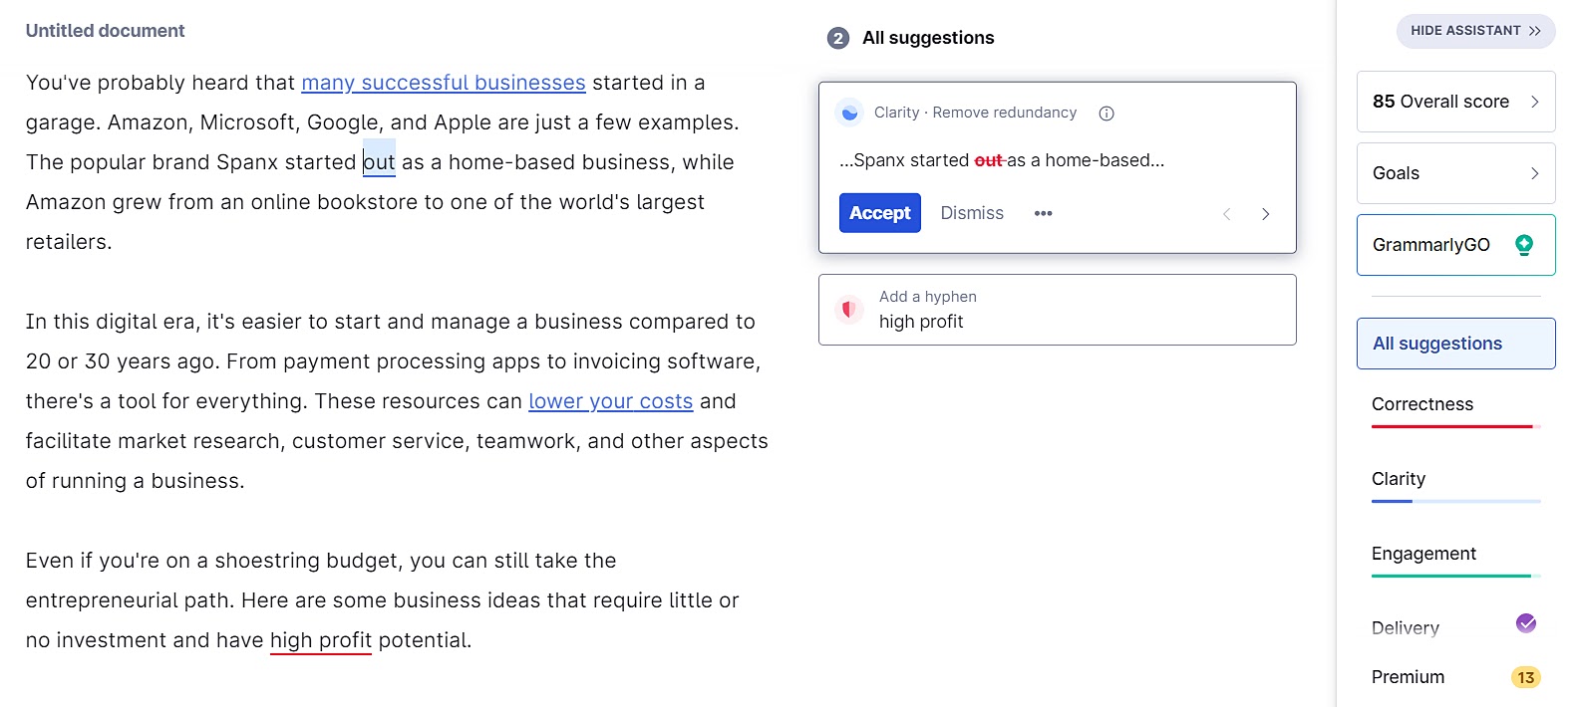Click the previous suggestion arrow
The width and height of the screenshot is (1576, 707).
(1226, 213)
